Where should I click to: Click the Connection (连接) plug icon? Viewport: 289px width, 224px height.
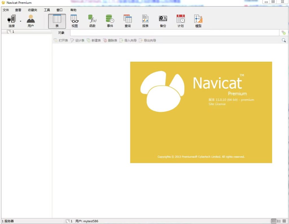pos(11,19)
